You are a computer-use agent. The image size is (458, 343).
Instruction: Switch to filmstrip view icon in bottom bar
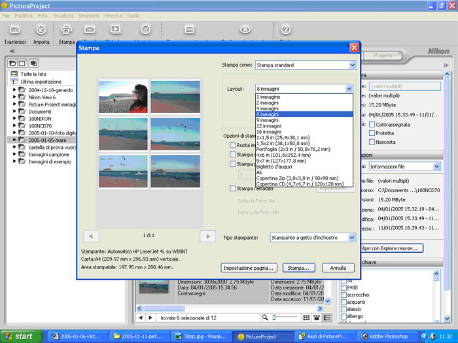tap(316, 318)
